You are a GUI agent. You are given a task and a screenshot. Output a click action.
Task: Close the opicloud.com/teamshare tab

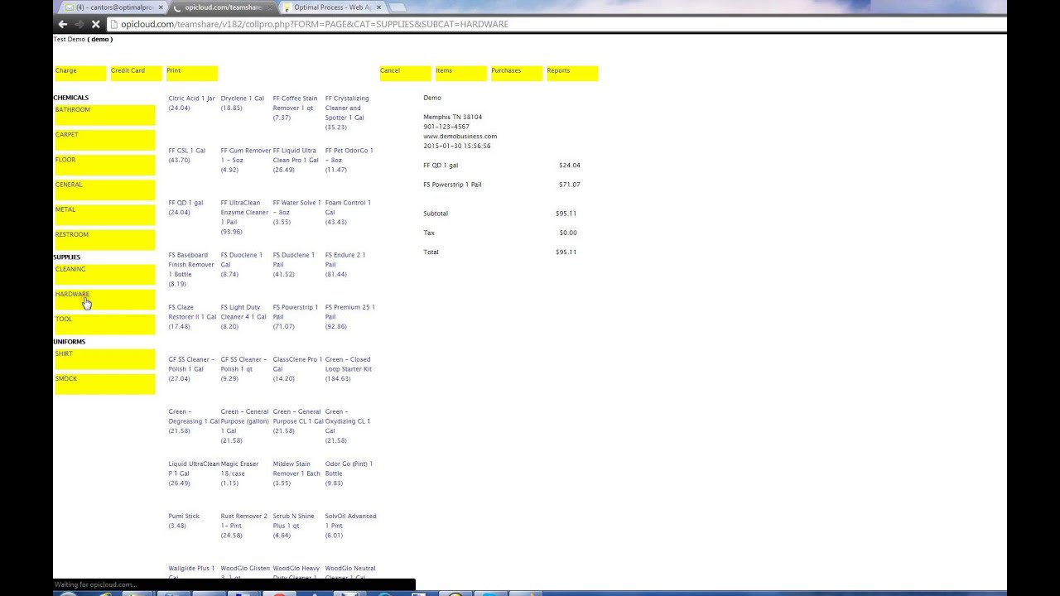(270, 7)
